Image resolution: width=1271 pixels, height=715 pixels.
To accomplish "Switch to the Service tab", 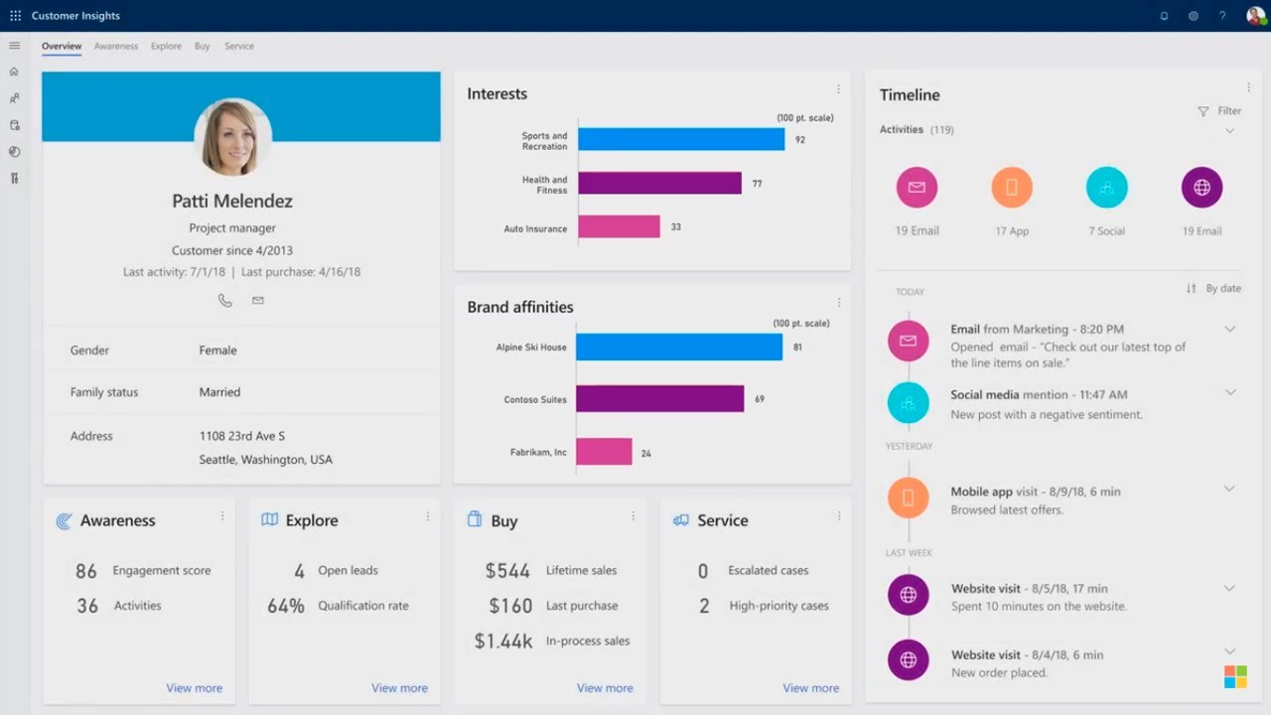I will tap(239, 46).
